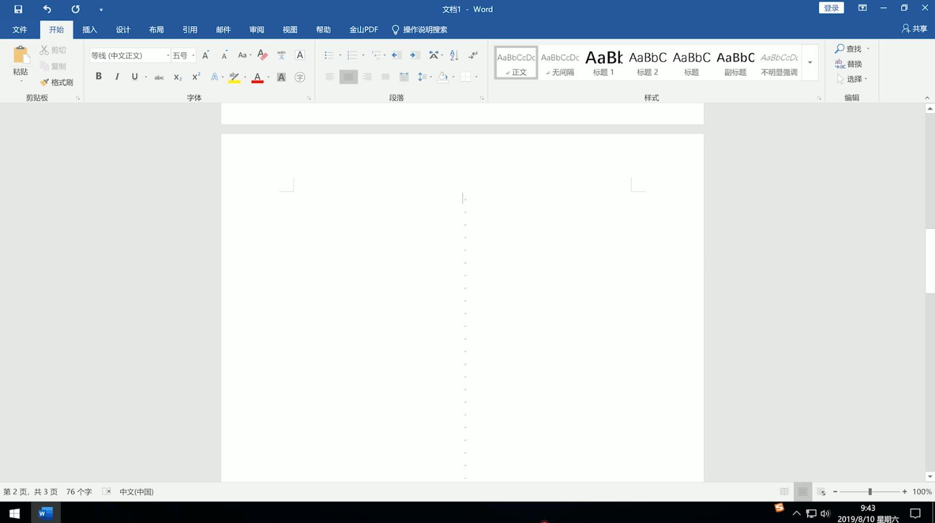The width and height of the screenshot is (935, 523).
Task: Apply bullet list formatting
Action: click(329, 55)
